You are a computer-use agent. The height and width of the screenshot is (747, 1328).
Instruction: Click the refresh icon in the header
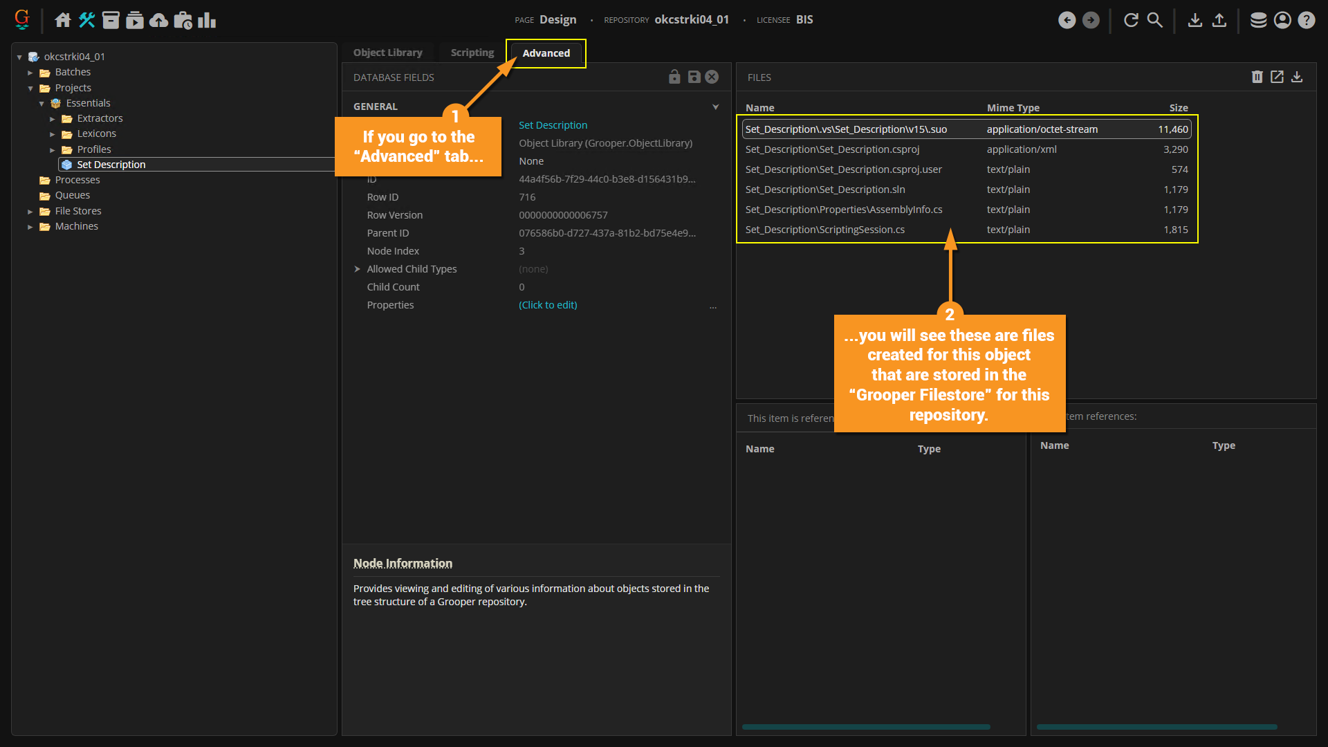1131,20
